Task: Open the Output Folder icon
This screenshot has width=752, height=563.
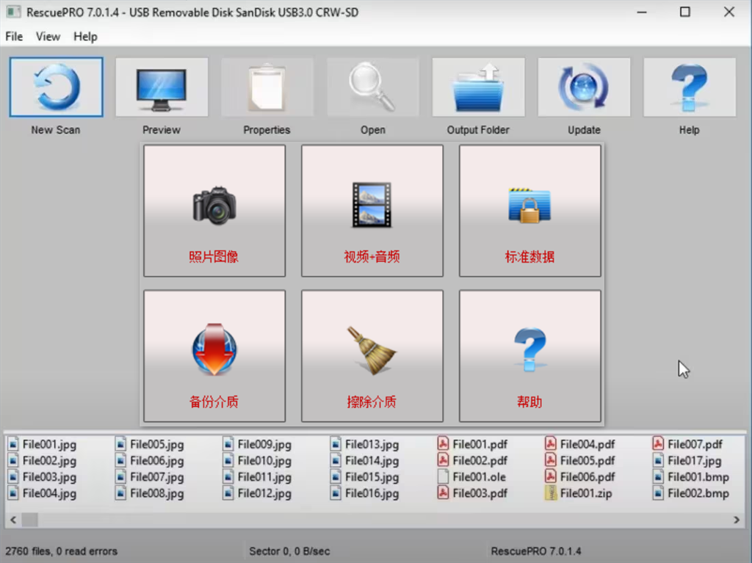Action: click(478, 88)
